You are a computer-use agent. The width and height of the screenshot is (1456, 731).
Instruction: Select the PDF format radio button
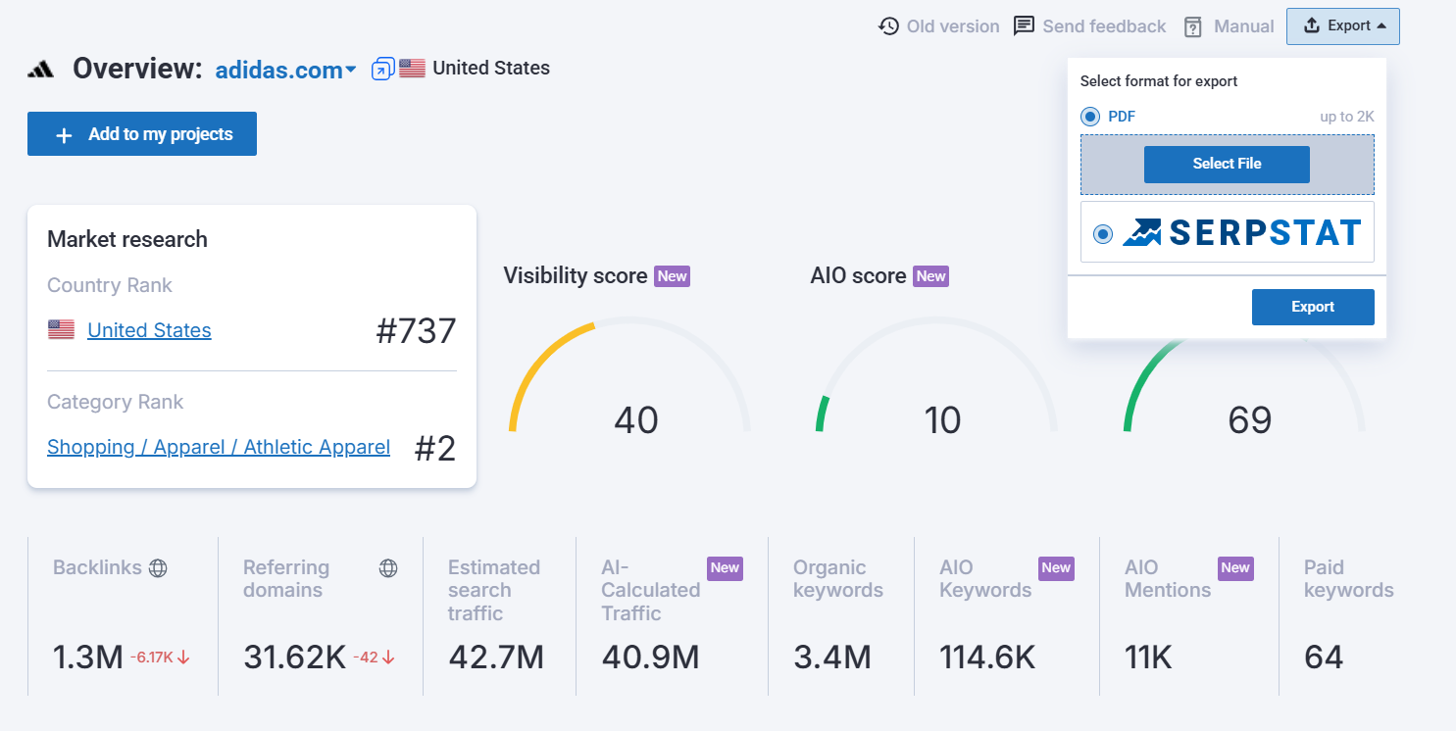point(1090,117)
